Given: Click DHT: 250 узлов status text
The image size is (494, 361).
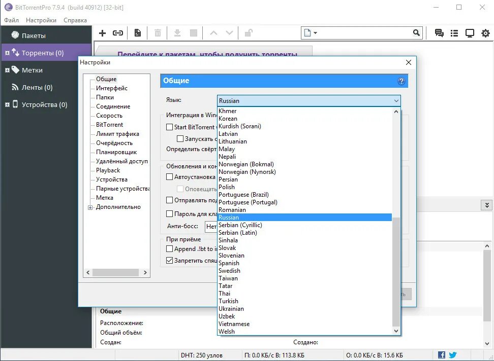Looking at the screenshot, I should (x=202, y=355).
